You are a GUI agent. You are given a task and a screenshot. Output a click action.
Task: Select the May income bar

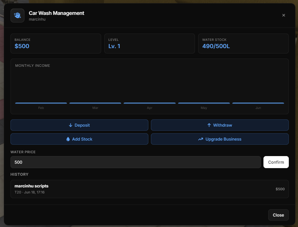[204, 103]
